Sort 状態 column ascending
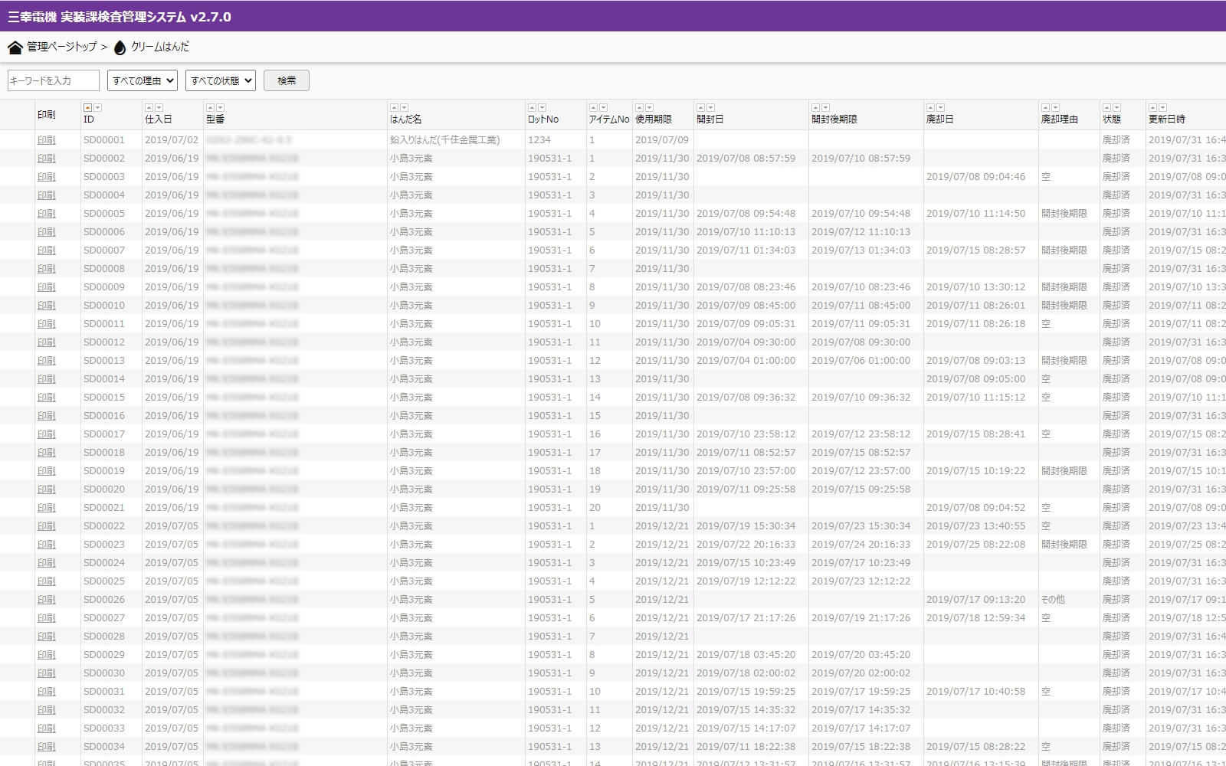The width and height of the screenshot is (1226, 766). pos(1106,108)
